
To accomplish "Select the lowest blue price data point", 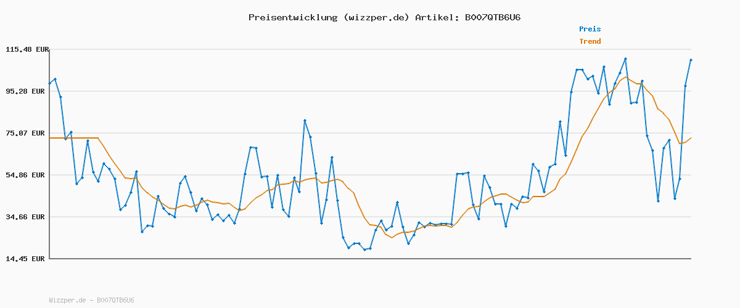I will (x=364, y=249).
